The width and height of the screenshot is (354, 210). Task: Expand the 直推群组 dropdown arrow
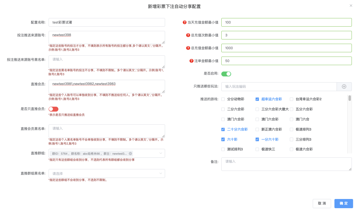click(160, 153)
